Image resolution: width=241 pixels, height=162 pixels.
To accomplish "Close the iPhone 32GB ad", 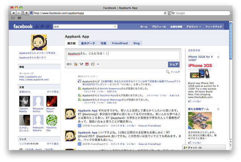I will tap(218, 57).
